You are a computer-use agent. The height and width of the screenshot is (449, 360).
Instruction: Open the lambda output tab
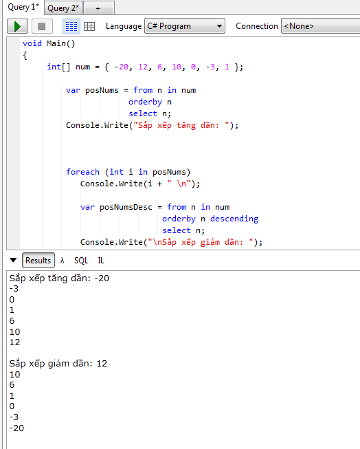[x=63, y=261]
